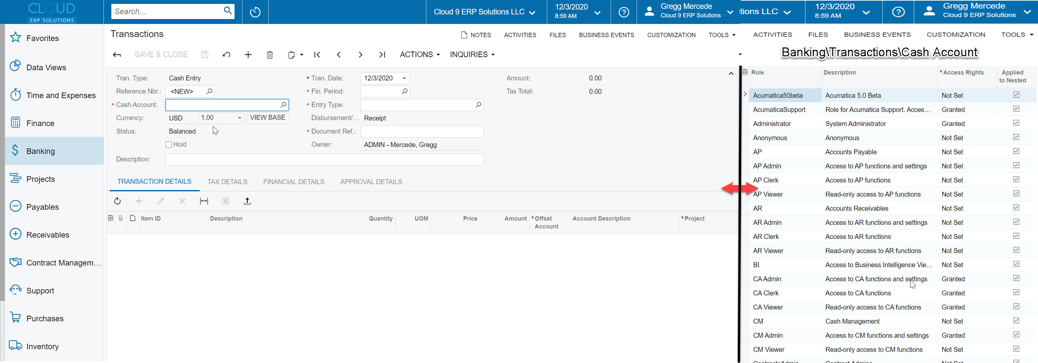Open the currency rate 1.00 dropdown
This screenshot has width=1038, height=363.
(239, 118)
